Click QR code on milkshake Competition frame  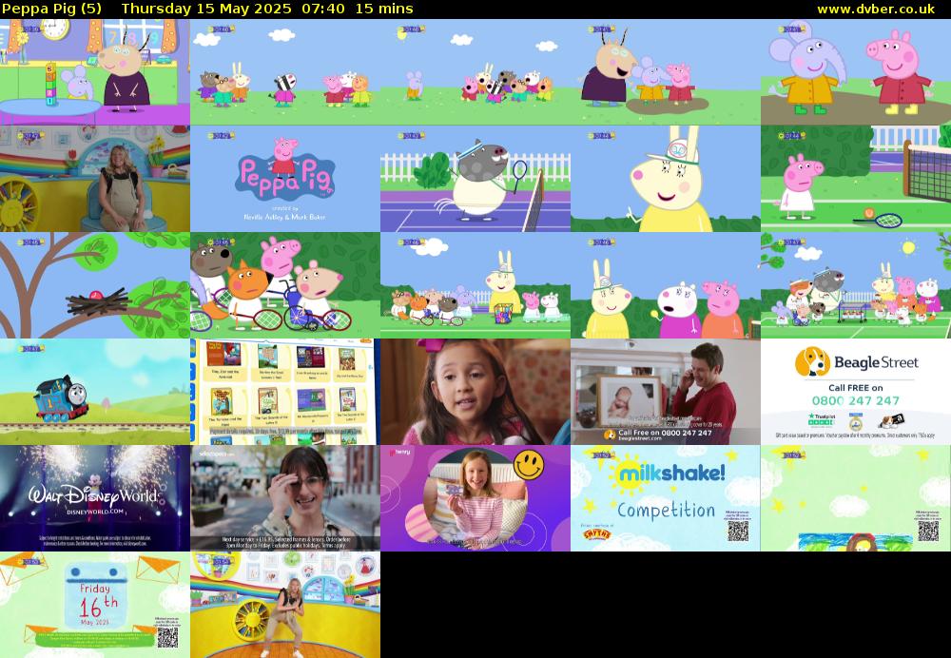pyautogui.click(x=738, y=532)
